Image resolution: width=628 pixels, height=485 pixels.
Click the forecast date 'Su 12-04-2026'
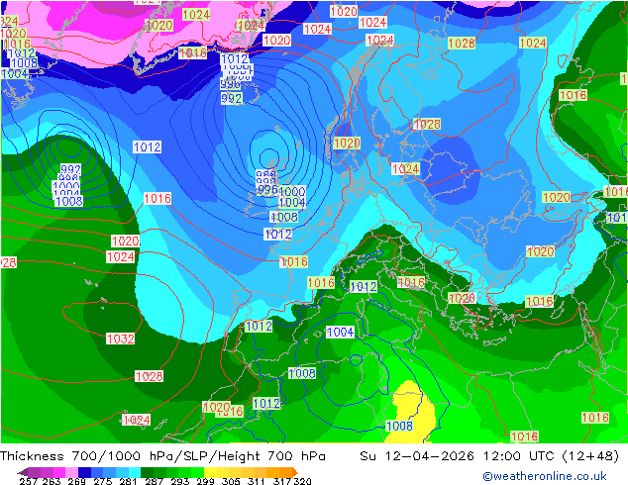pyautogui.click(x=417, y=456)
